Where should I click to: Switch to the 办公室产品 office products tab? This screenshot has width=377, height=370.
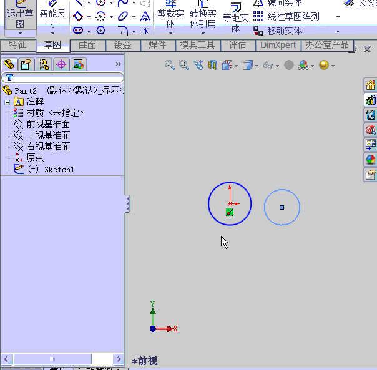click(x=327, y=45)
